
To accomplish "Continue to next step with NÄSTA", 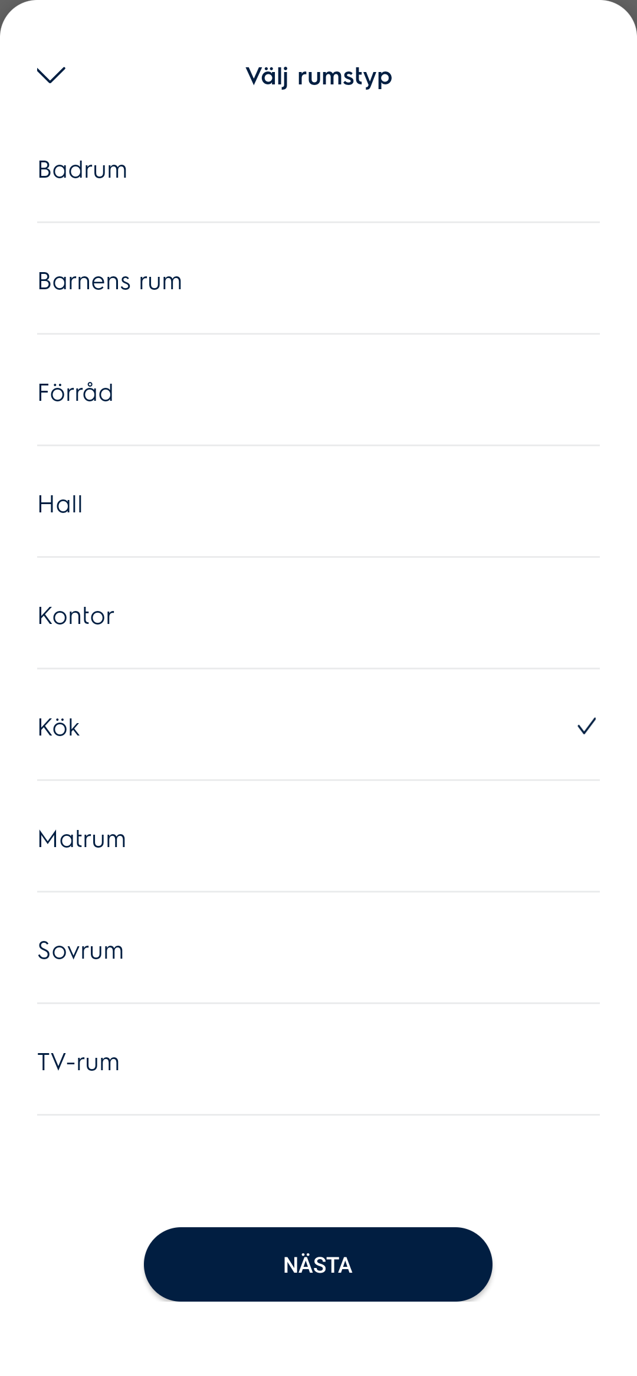I will (318, 1264).
